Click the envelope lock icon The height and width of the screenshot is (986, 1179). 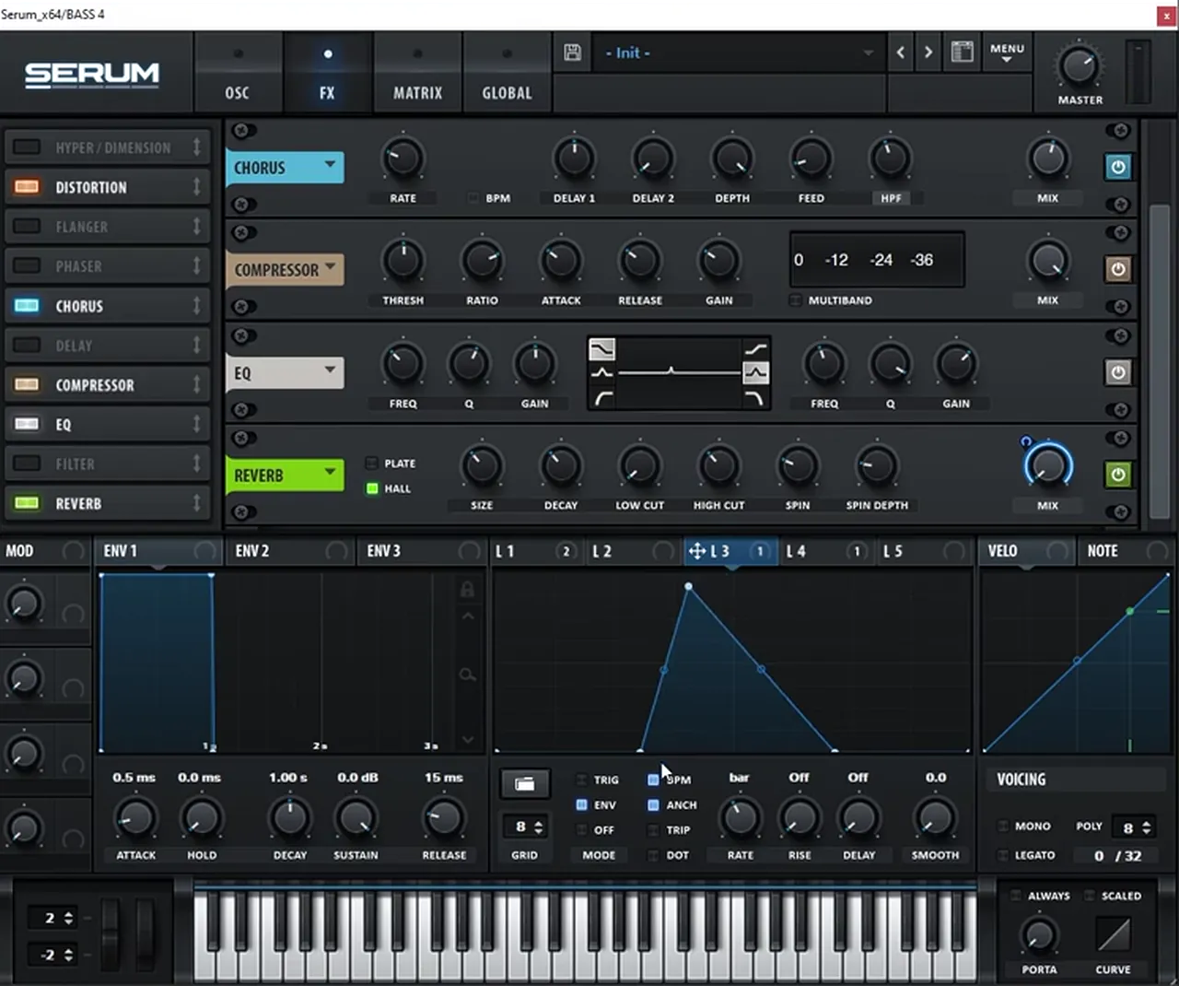tap(467, 589)
